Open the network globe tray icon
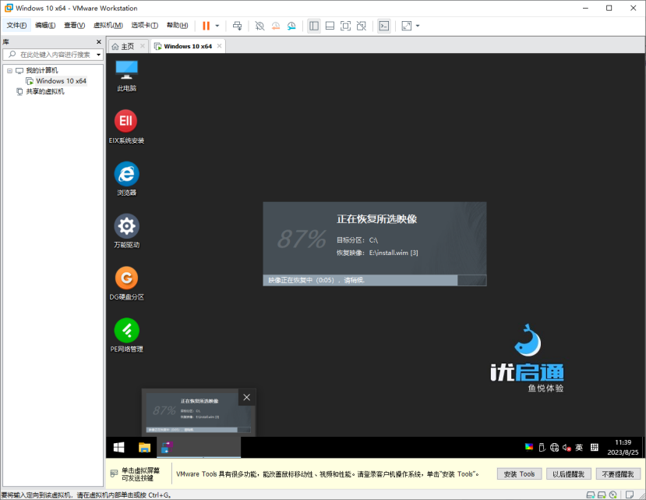Image resolution: width=646 pixels, height=500 pixels. coord(554,447)
